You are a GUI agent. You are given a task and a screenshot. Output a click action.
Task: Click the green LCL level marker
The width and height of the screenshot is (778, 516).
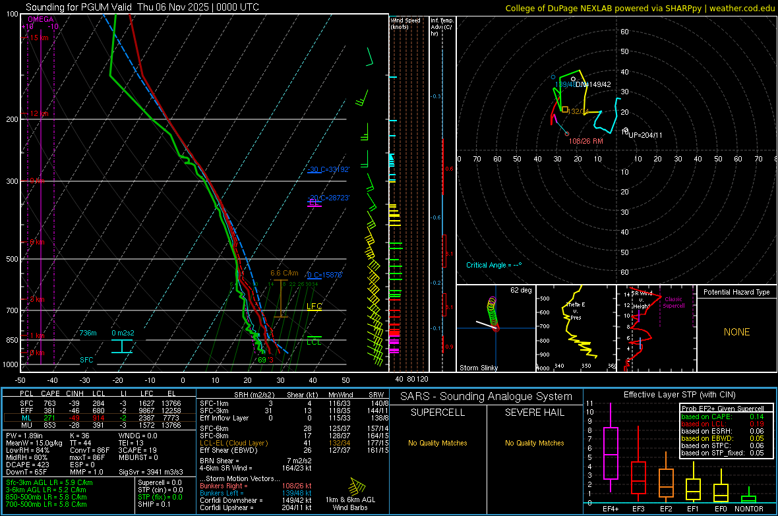[314, 340]
